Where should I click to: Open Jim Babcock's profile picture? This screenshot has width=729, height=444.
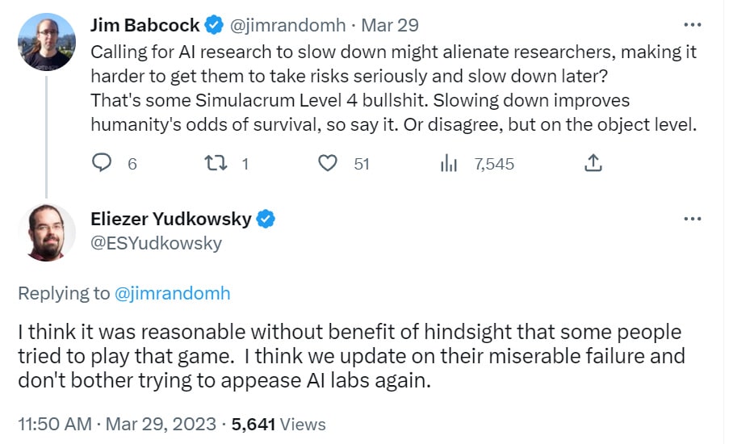coord(47,42)
